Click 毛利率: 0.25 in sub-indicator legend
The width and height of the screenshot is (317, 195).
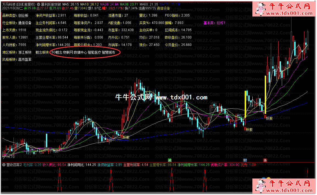tap(32, 165)
